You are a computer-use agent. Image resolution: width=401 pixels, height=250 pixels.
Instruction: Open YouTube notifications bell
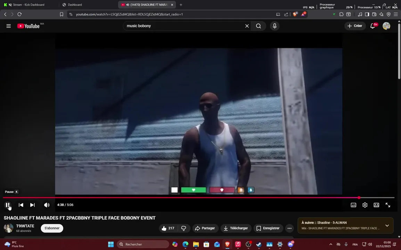(x=373, y=26)
